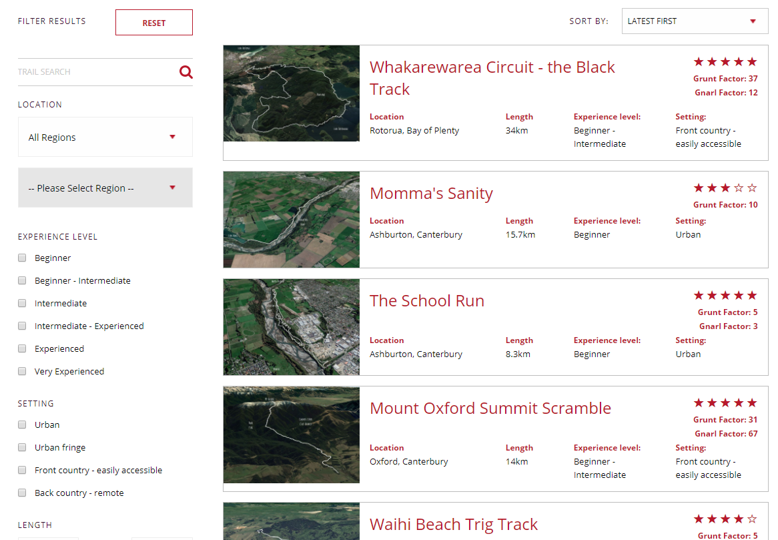Click the first star on Waihi Beach Trig Track
This screenshot has width=778, height=540.
[699, 518]
